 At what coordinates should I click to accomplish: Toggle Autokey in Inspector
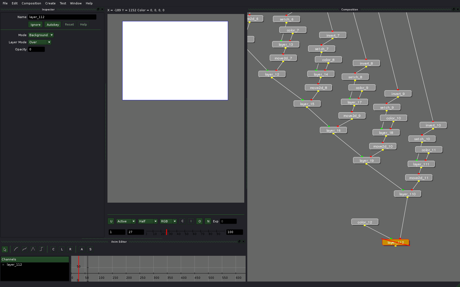coord(53,25)
